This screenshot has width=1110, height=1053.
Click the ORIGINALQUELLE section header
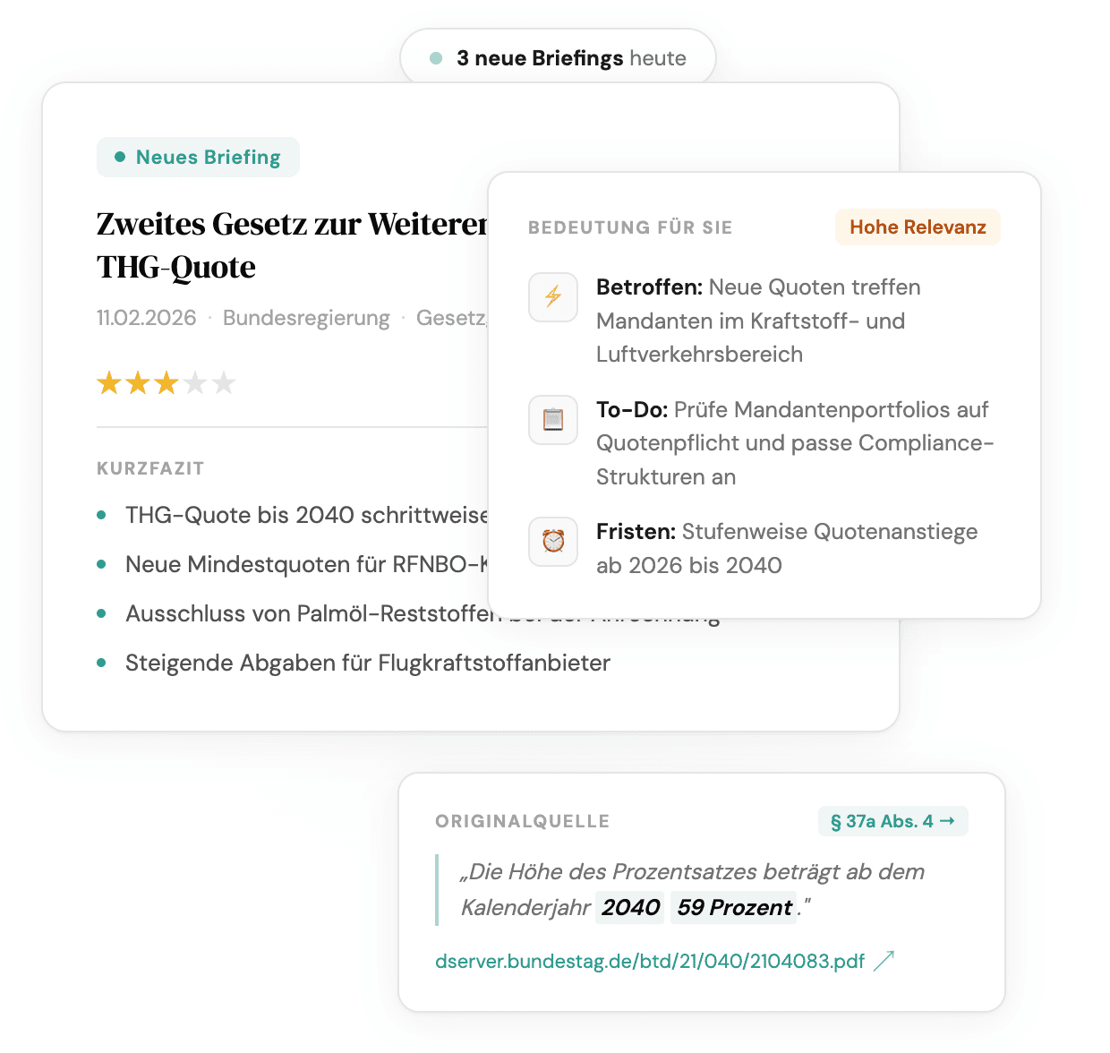523,821
